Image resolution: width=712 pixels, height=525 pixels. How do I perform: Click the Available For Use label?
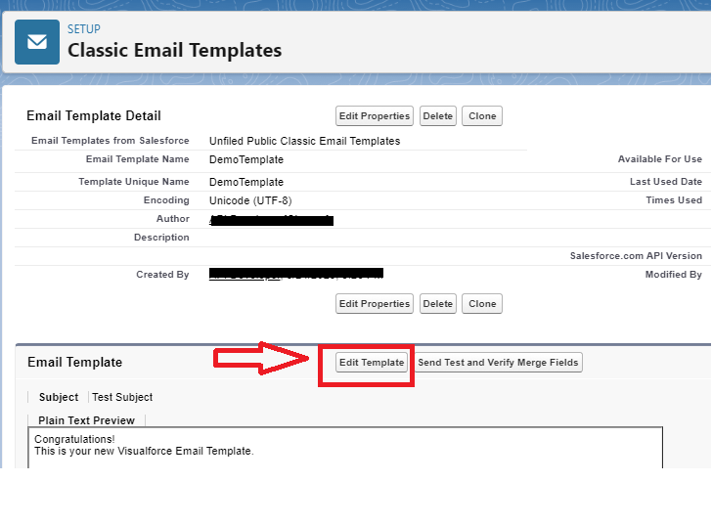tap(660, 159)
